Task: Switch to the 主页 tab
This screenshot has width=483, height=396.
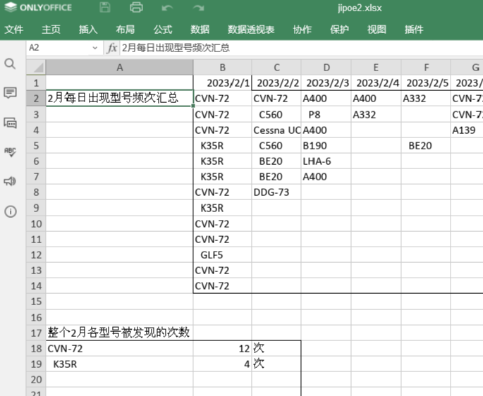Action: pos(51,30)
